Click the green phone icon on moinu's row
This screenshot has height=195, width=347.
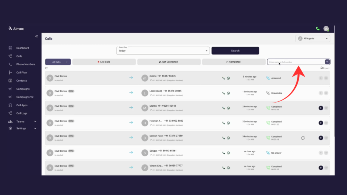223,78
